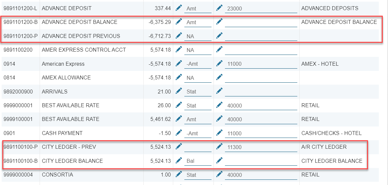Click NA type field in ADVANCE DEPOSIT PREVIOUS row
Screen dimensions: 388x185
tap(198, 37)
